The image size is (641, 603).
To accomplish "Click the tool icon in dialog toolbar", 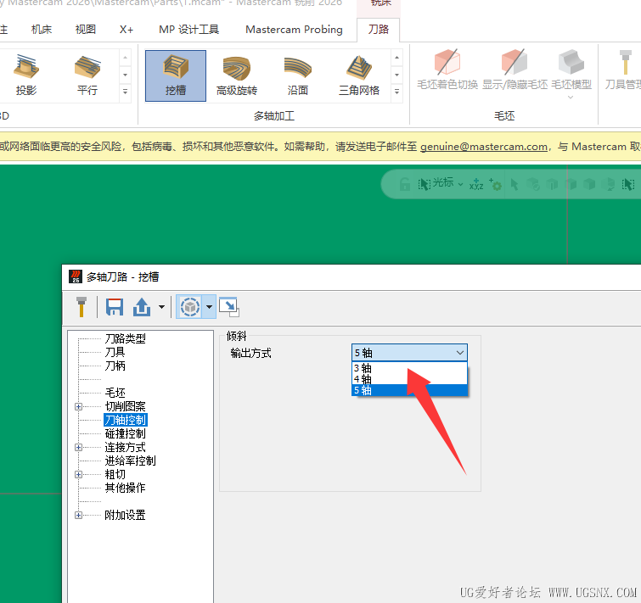I will pos(82,307).
